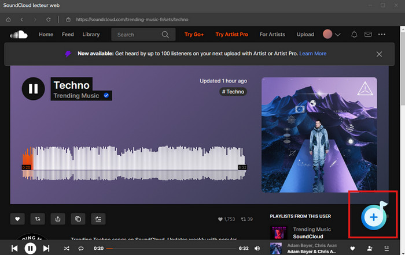The height and width of the screenshot is (255, 405).
Task: Click the URL address field
Action: pyautogui.click(x=132, y=20)
